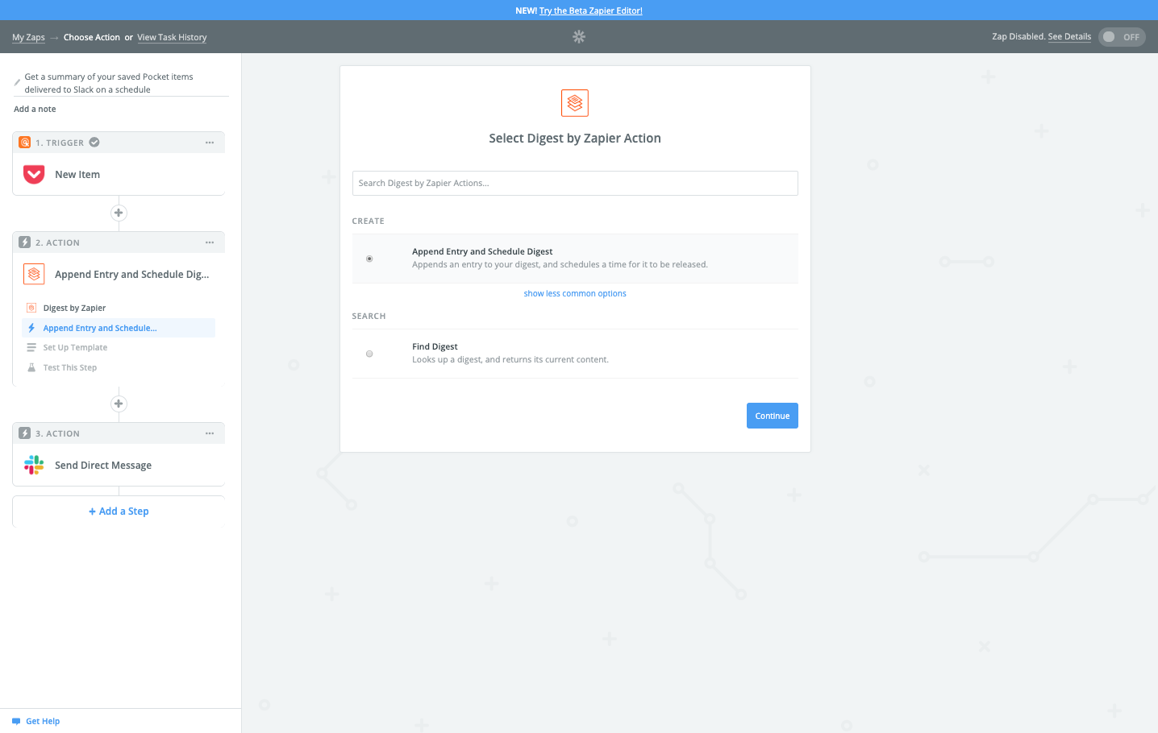Viewport: 1158px width, 733px height.
Task: Click the CREATE section heading
Action: coord(369,222)
